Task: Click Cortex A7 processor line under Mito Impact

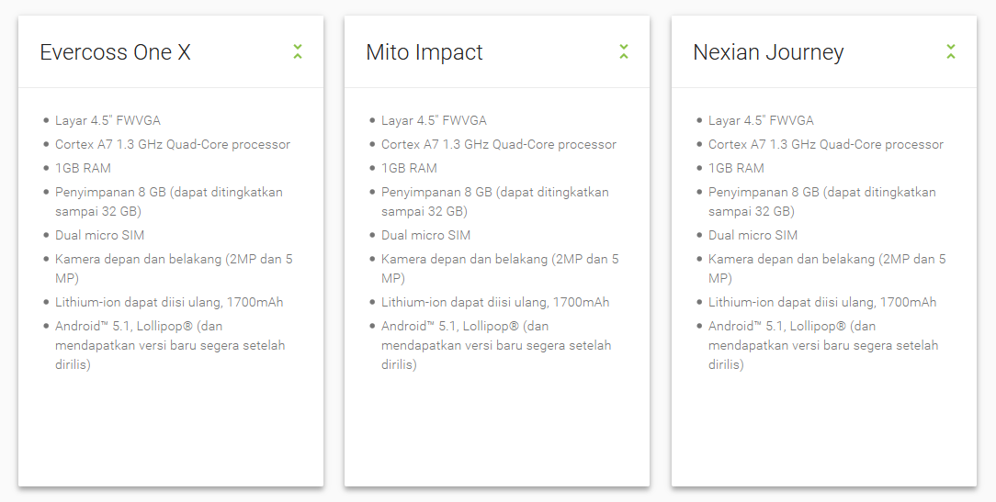Action: 499,144
